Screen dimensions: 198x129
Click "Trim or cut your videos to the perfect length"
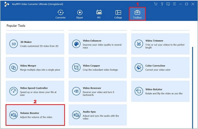tap(165, 46)
